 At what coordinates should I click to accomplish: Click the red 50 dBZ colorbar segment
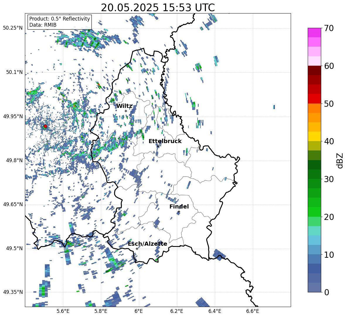click(314, 99)
